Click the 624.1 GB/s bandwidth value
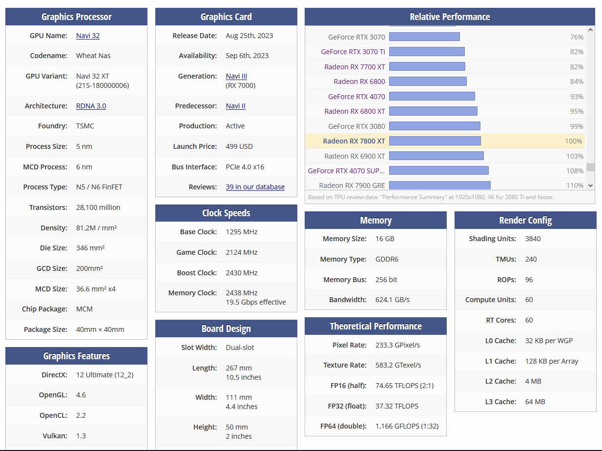602x451 pixels. coord(393,300)
